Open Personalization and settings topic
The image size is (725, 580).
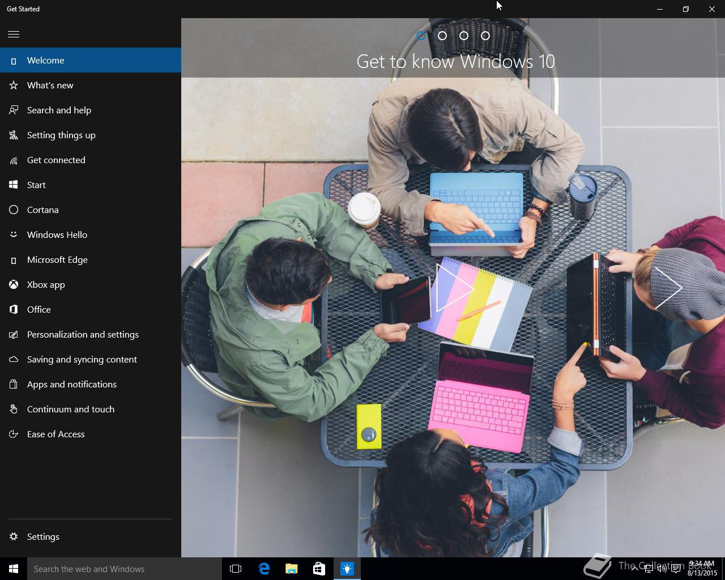[91, 335]
